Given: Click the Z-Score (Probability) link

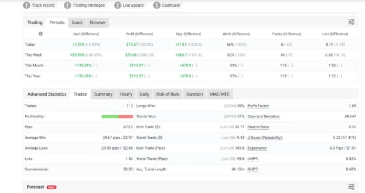Looking at the screenshot, I should [x=265, y=138].
